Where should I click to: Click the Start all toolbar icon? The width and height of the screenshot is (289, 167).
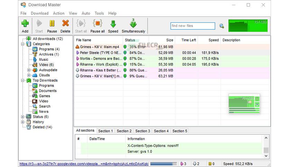tap(81, 23)
